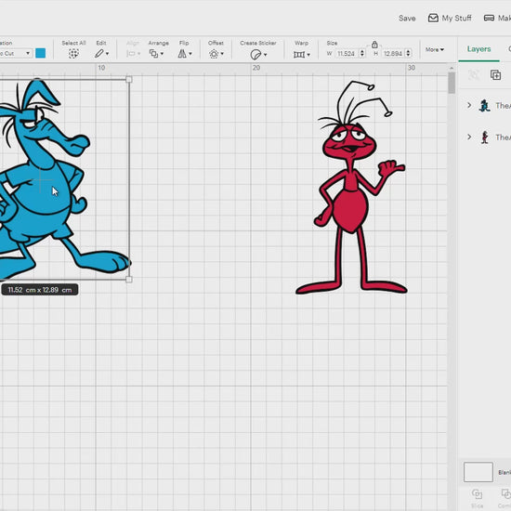Viewport: 511px width, 511px height.
Task: Open the Create Sticker dropdown arrow
Action: click(x=266, y=55)
